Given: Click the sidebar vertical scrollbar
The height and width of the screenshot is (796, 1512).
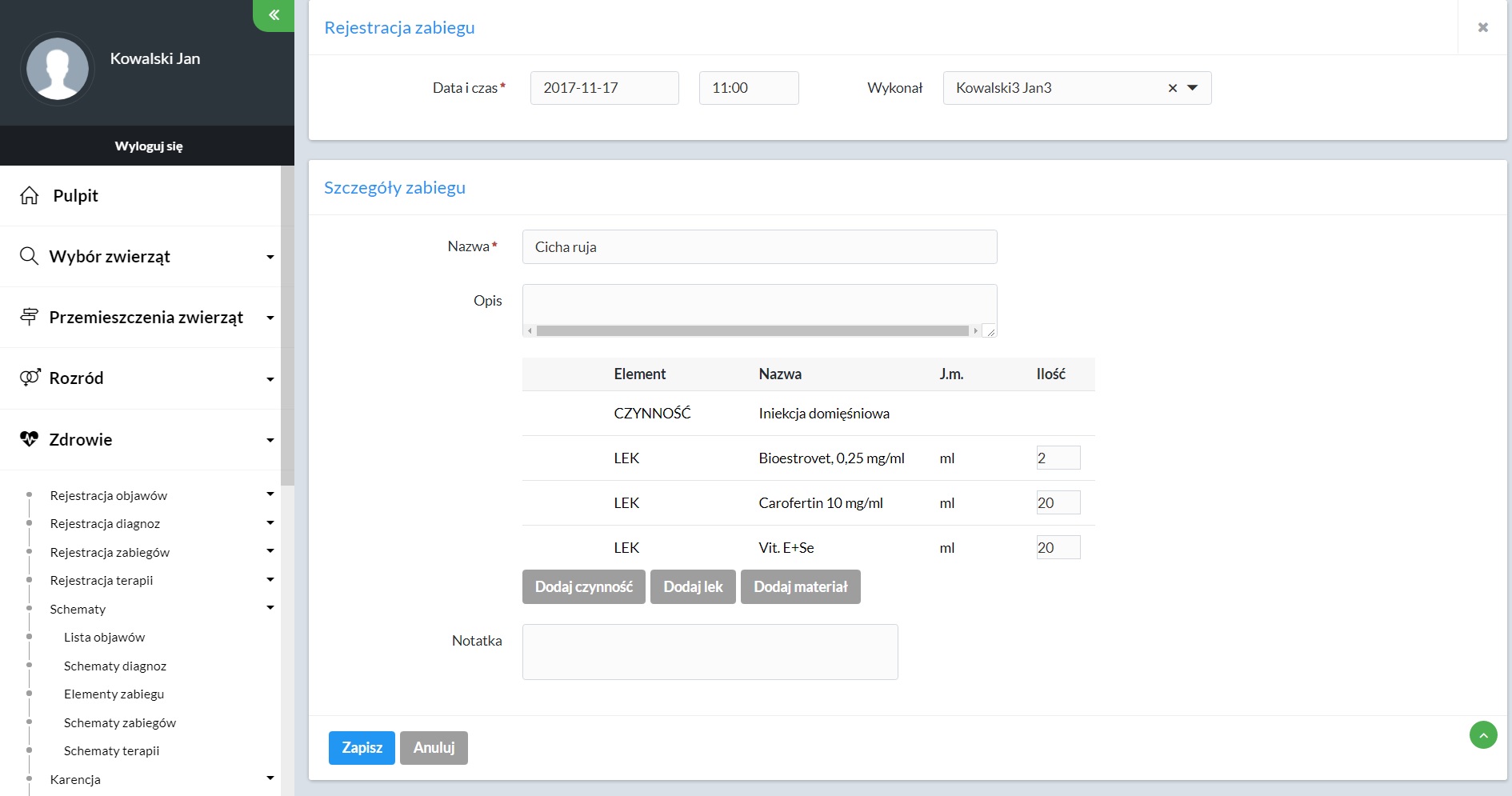Looking at the screenshot, I should pos(287,326).
